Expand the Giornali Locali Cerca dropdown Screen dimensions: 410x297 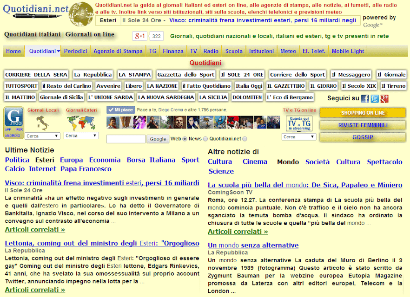(43, 136)
